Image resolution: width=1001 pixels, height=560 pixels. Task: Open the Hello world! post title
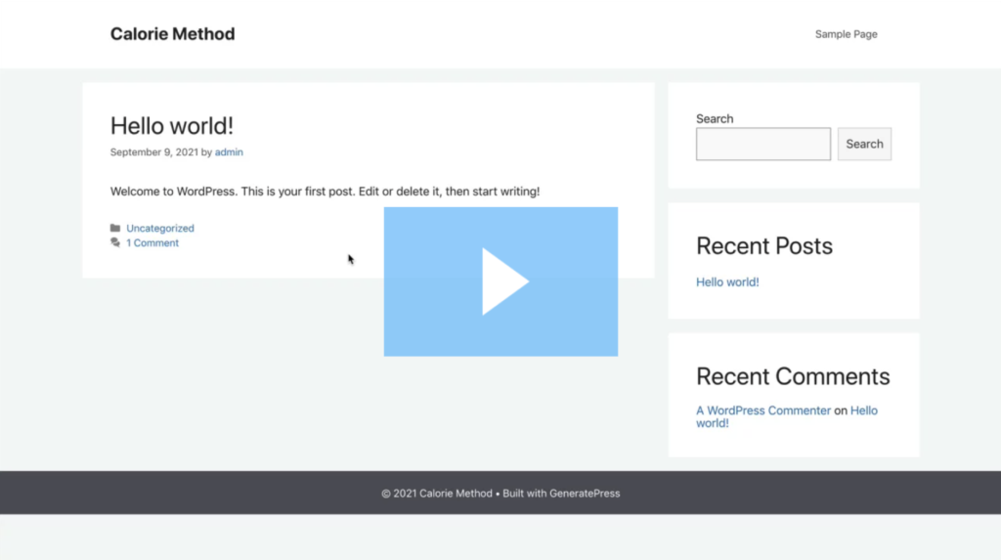pyautogui.click(x=172, y=126)
